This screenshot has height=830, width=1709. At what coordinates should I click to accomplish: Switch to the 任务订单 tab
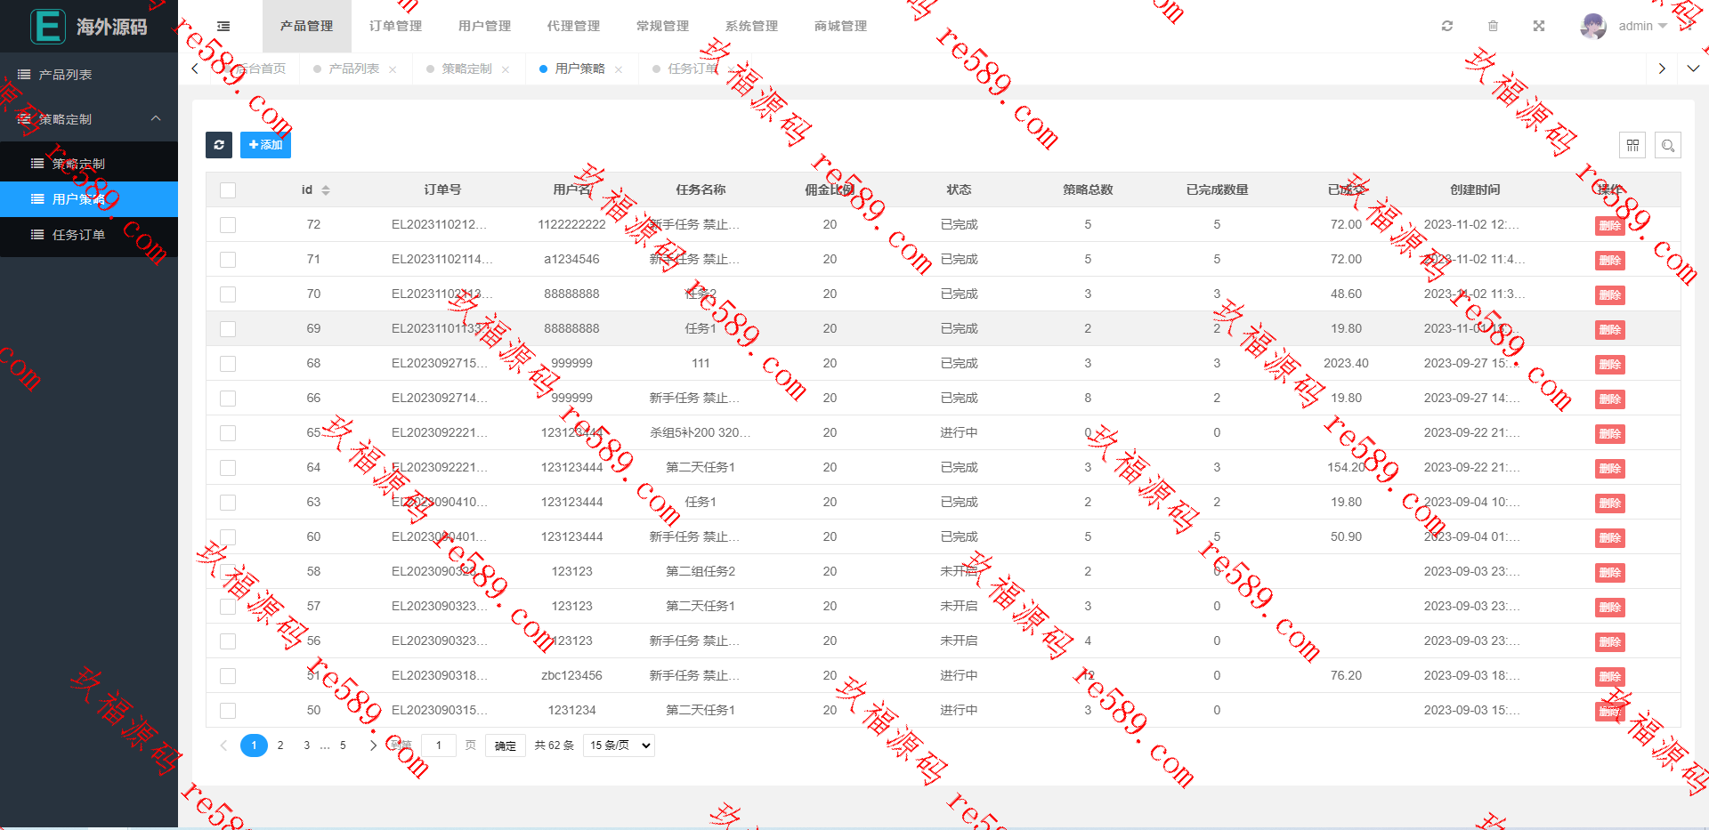pos(693,68)
